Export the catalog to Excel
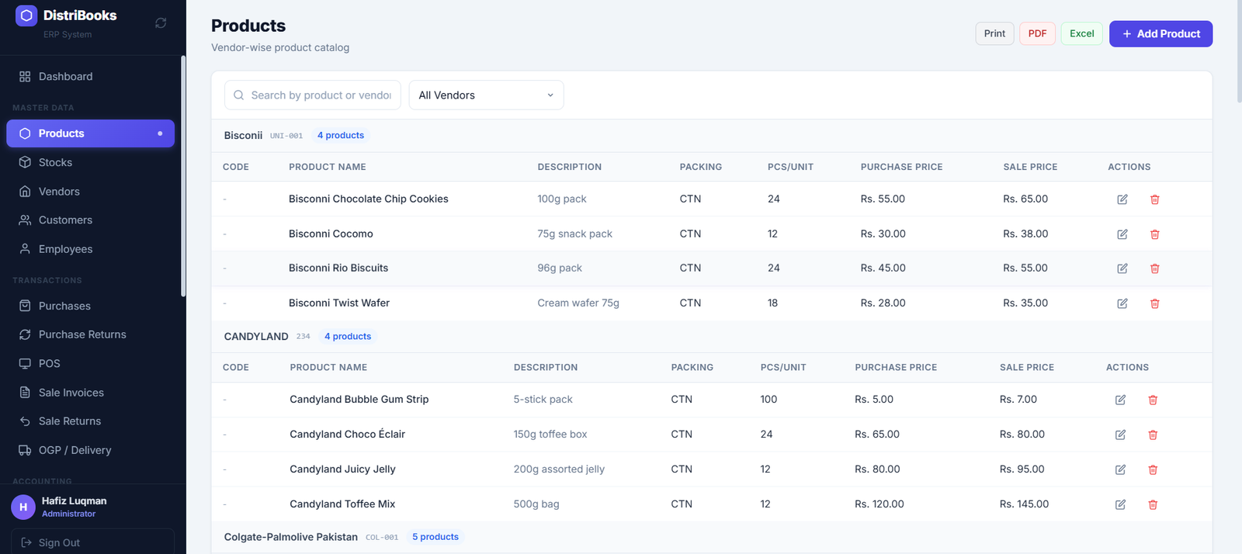The image size is (1242, 554). (1081, 33)
